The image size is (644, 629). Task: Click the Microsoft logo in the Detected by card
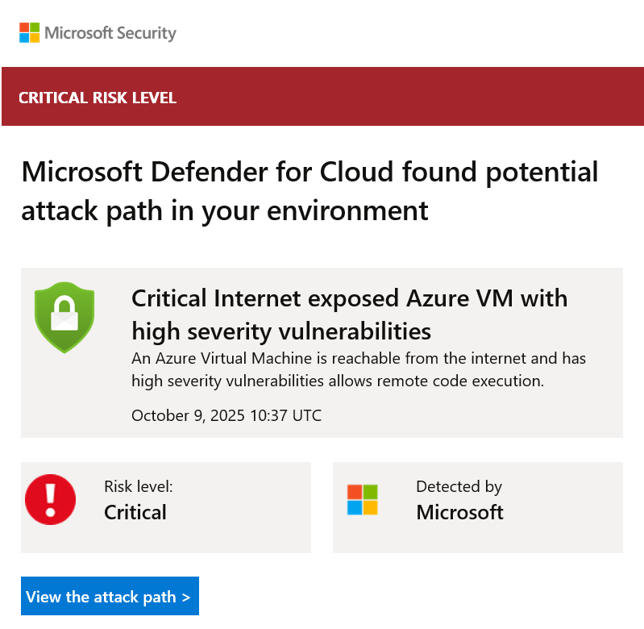(362, 500)
